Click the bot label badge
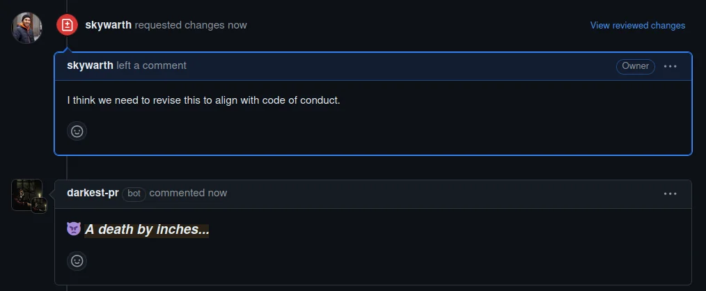 point(134,194)
